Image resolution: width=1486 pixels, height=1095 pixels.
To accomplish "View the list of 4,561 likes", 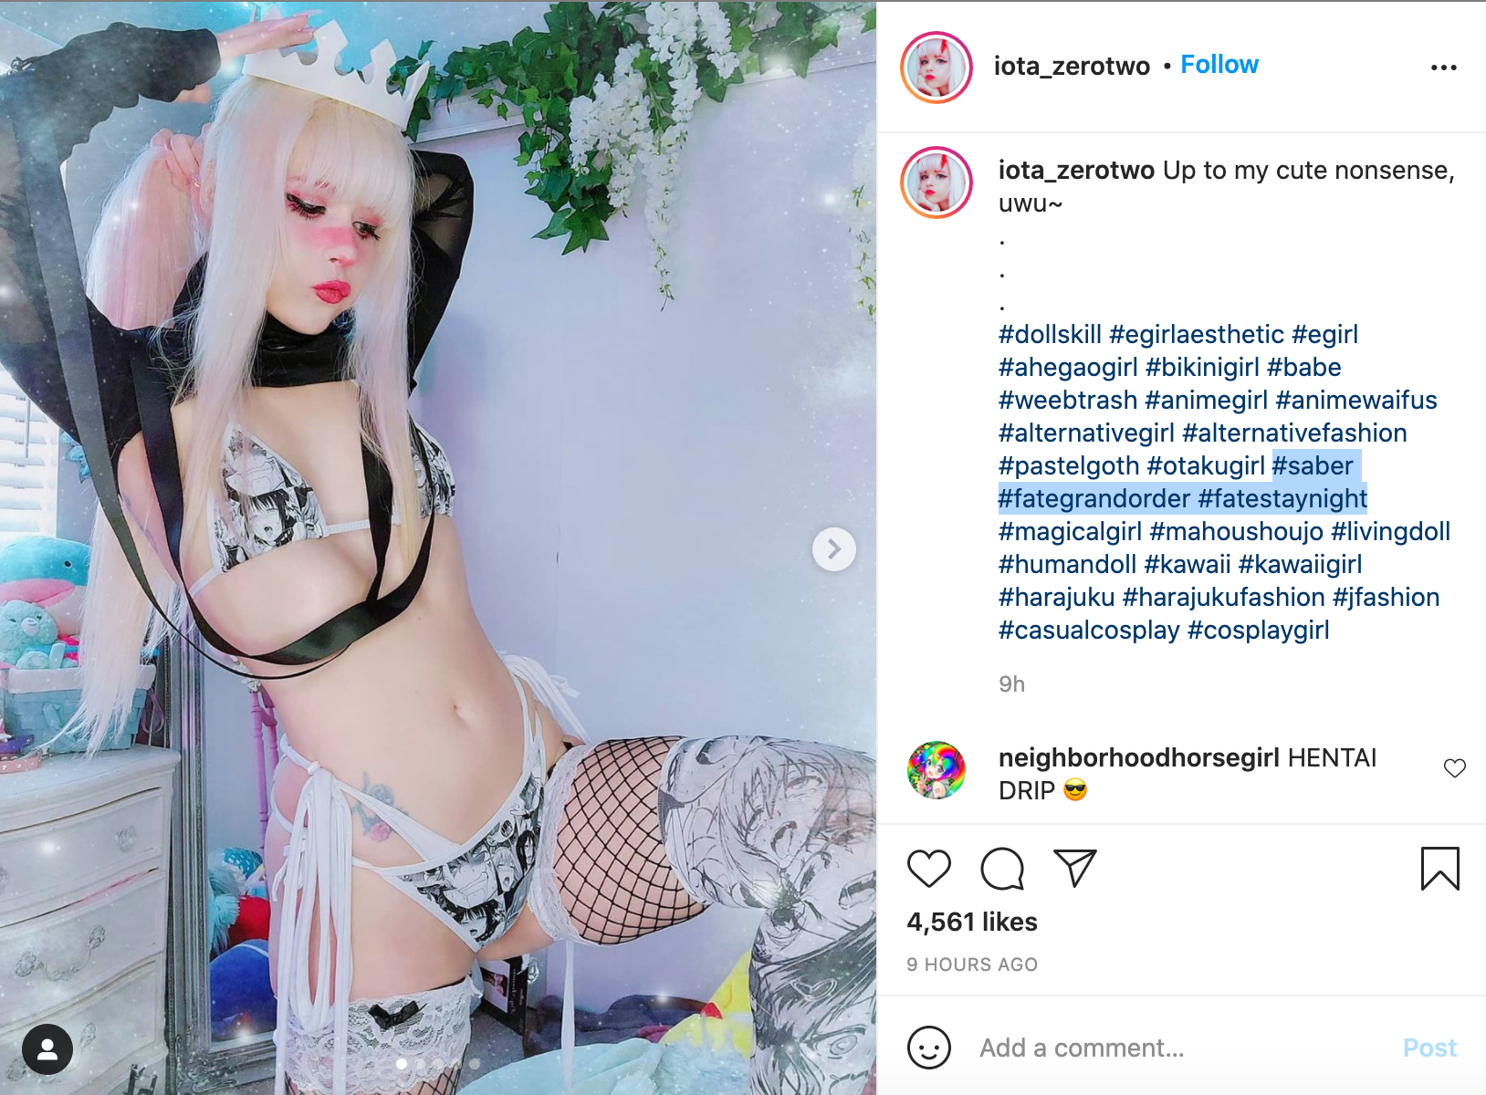I will [972, 922].
